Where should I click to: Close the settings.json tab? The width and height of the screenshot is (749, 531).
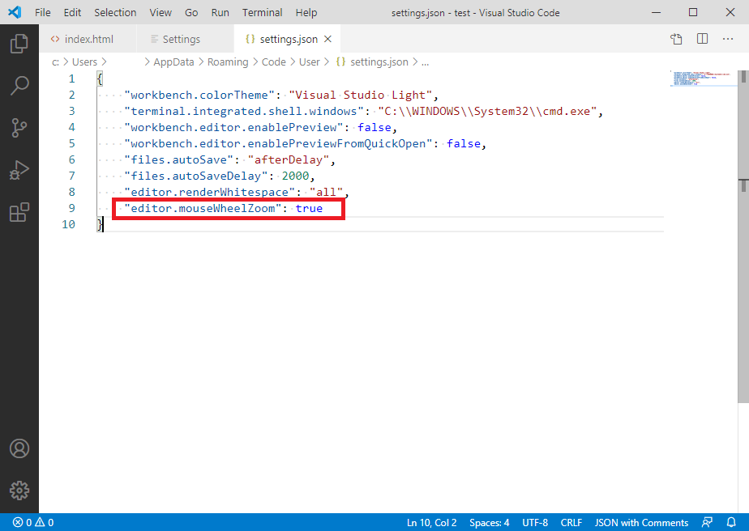click(327, 39)
